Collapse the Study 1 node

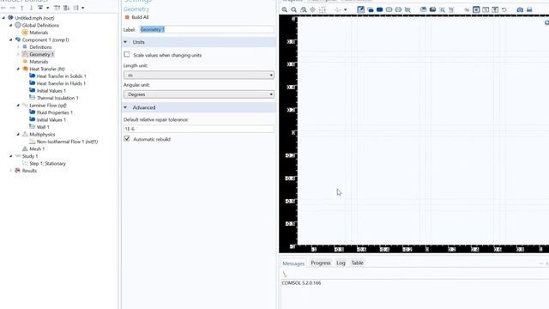pos(11,156)
